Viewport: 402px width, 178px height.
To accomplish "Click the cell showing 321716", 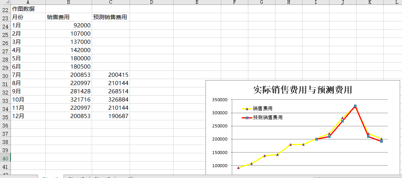I will pyautogui.click(x=68, y=100).
